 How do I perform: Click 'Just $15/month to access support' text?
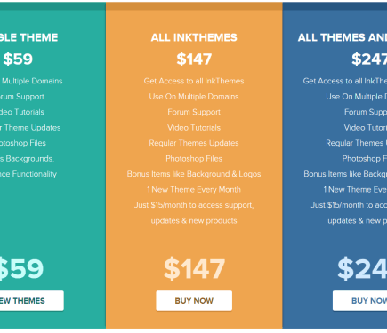pos(194,205)
